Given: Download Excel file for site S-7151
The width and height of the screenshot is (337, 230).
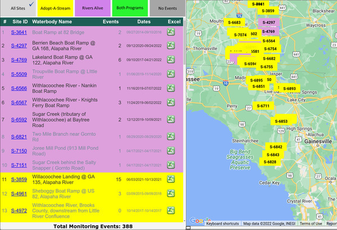Looking at the screenshot, I should point(171,165).
